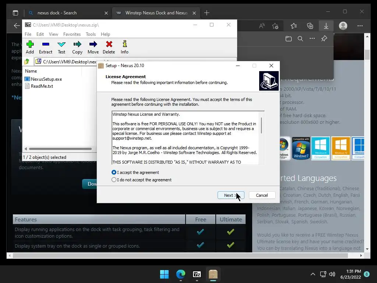Open File menu in 7-Zip

pos(28,34)
